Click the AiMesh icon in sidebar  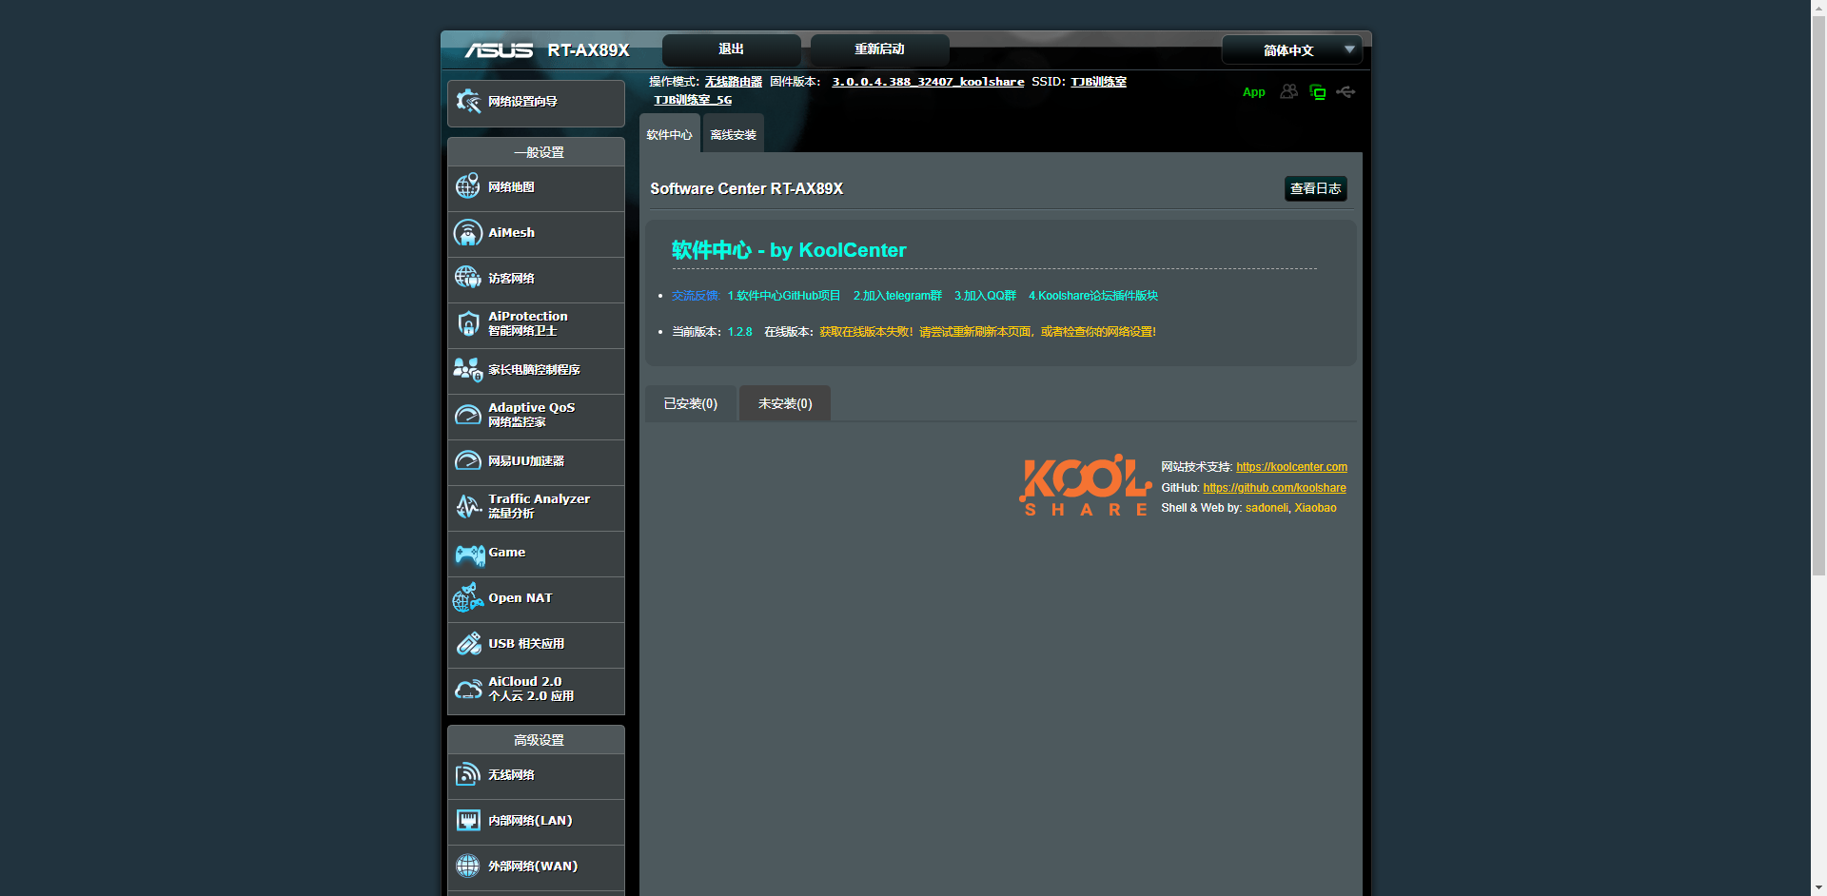tap(467, 233)
